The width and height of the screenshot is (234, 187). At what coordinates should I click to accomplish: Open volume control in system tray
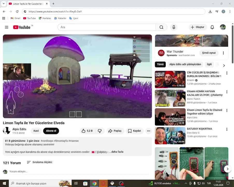pos(203,183)
